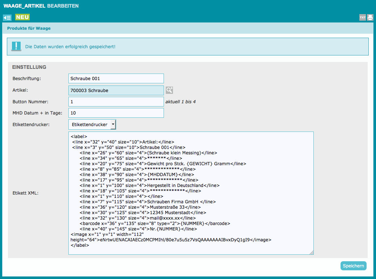This screenshot has height=279, width=376.
Task: Click the Button Nummer label
Action: [x=30, y=102]
